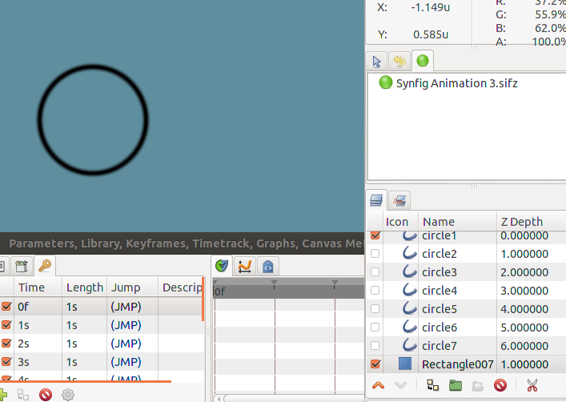Click the circle5 outline layer icon

click(x=409, y=308)
